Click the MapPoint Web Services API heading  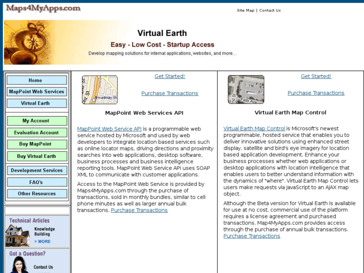144,113
